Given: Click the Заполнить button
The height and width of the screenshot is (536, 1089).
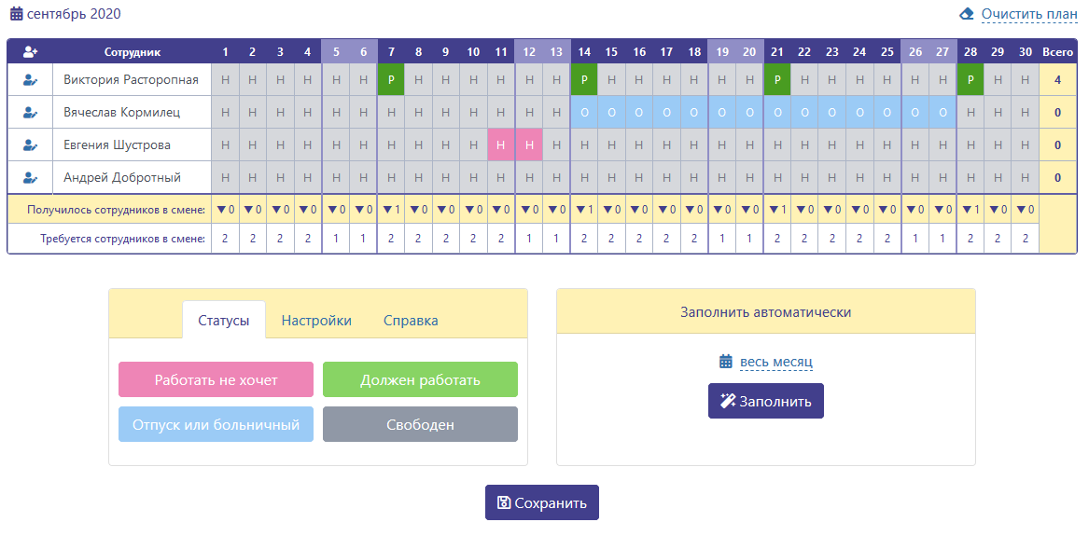Looking at the screenshot, I should point(766,401).
